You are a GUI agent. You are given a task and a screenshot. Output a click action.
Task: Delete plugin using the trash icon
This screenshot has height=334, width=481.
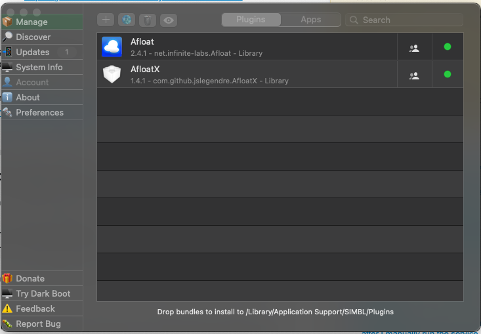click(x=148, y=20)
